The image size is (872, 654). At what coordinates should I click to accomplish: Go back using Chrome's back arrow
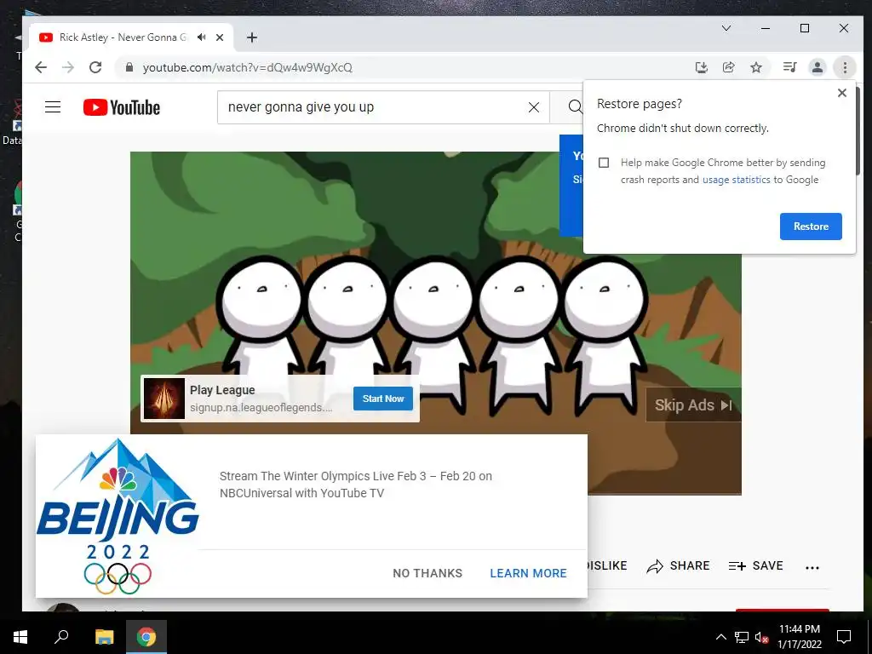point(41,67)
